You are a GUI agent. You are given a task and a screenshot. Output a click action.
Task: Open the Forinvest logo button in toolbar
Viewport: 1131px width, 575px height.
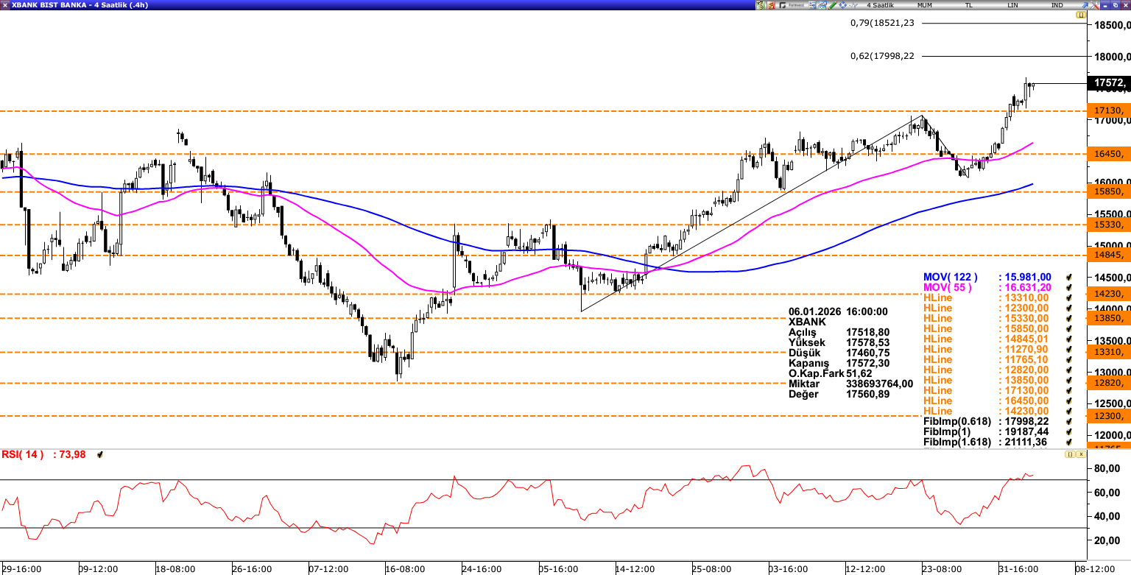coord(792,5)
